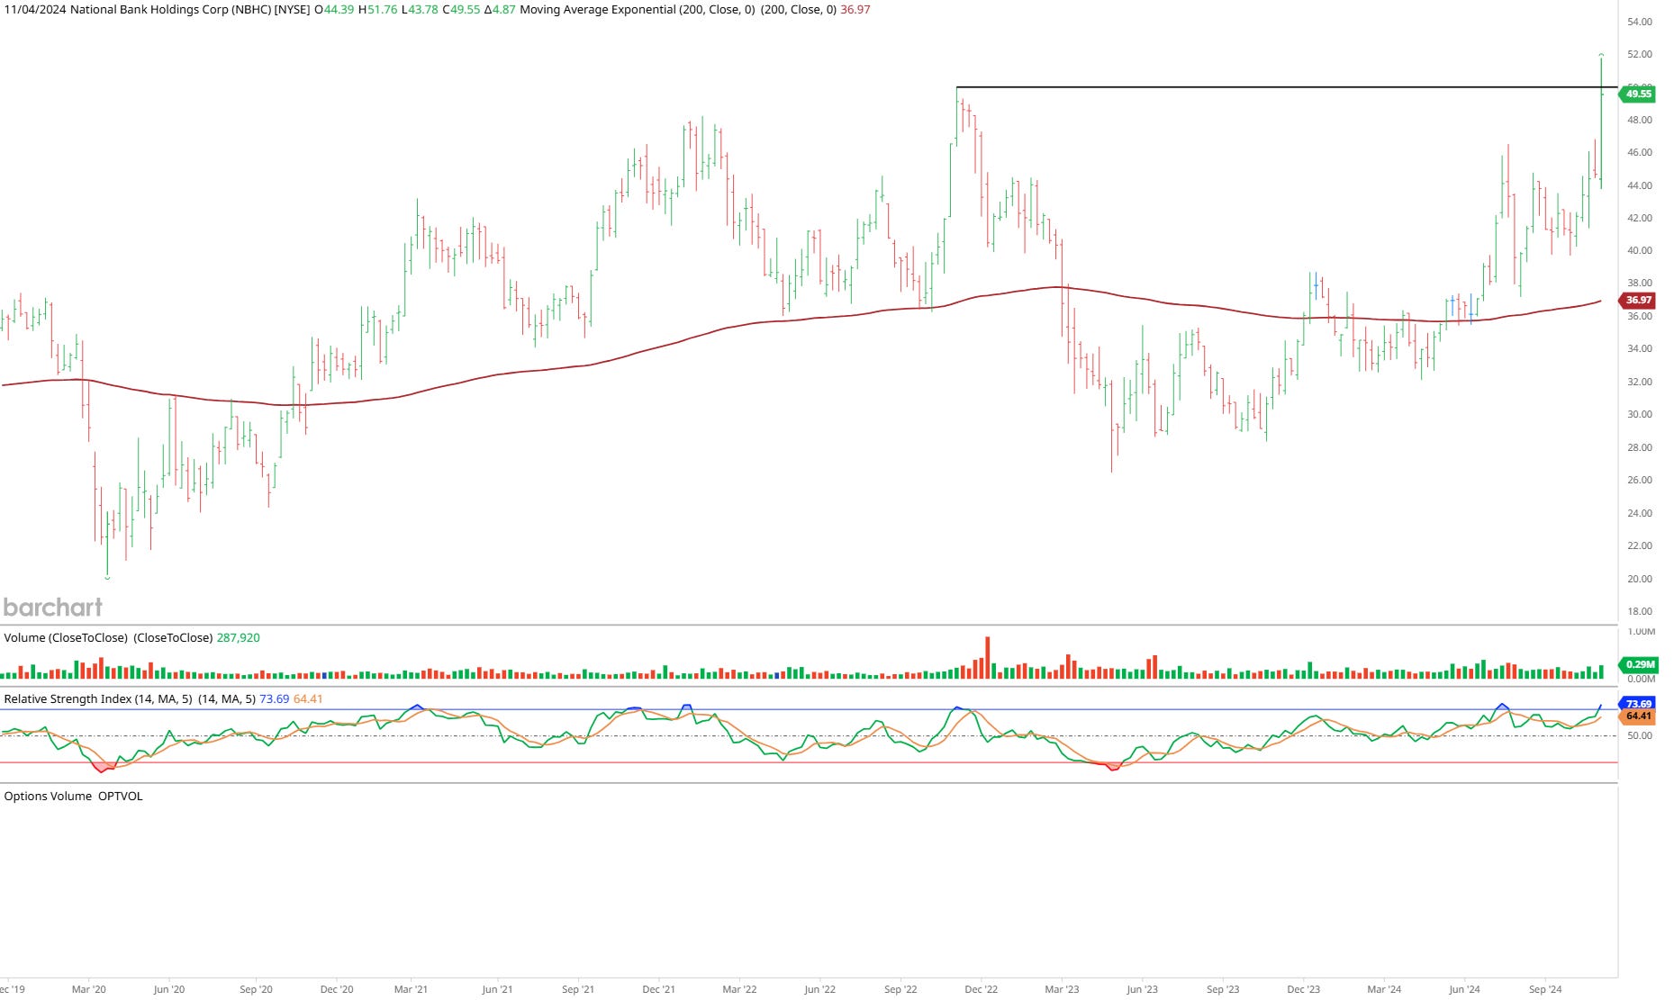The height and width of the screenshot is (1000, 1674).
Task: Click the L43.78 low value in header
Action: pos(420,10)
